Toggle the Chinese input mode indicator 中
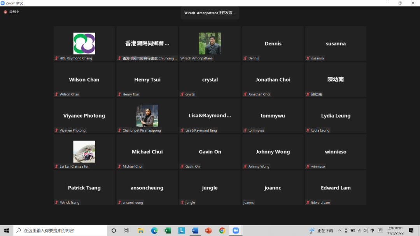Image resolution: width=420 pixels, height=236 pixels. click(x=372, y=231)
